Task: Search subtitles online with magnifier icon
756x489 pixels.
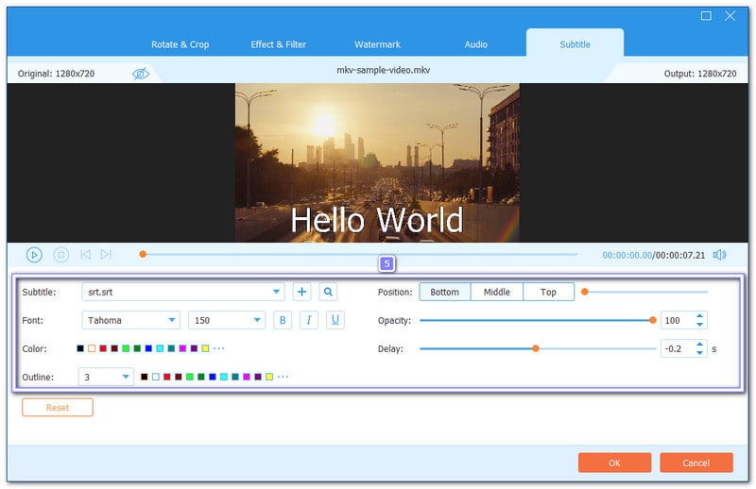Action: click(328, 292)
